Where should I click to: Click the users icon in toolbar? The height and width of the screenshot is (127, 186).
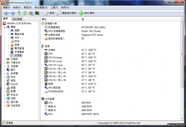(x=31, y=13)
